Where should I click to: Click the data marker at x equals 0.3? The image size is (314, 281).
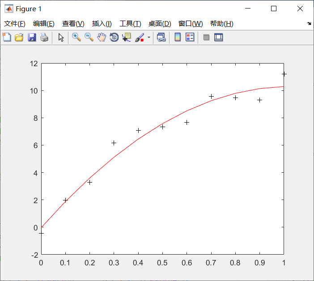(114, 143)
